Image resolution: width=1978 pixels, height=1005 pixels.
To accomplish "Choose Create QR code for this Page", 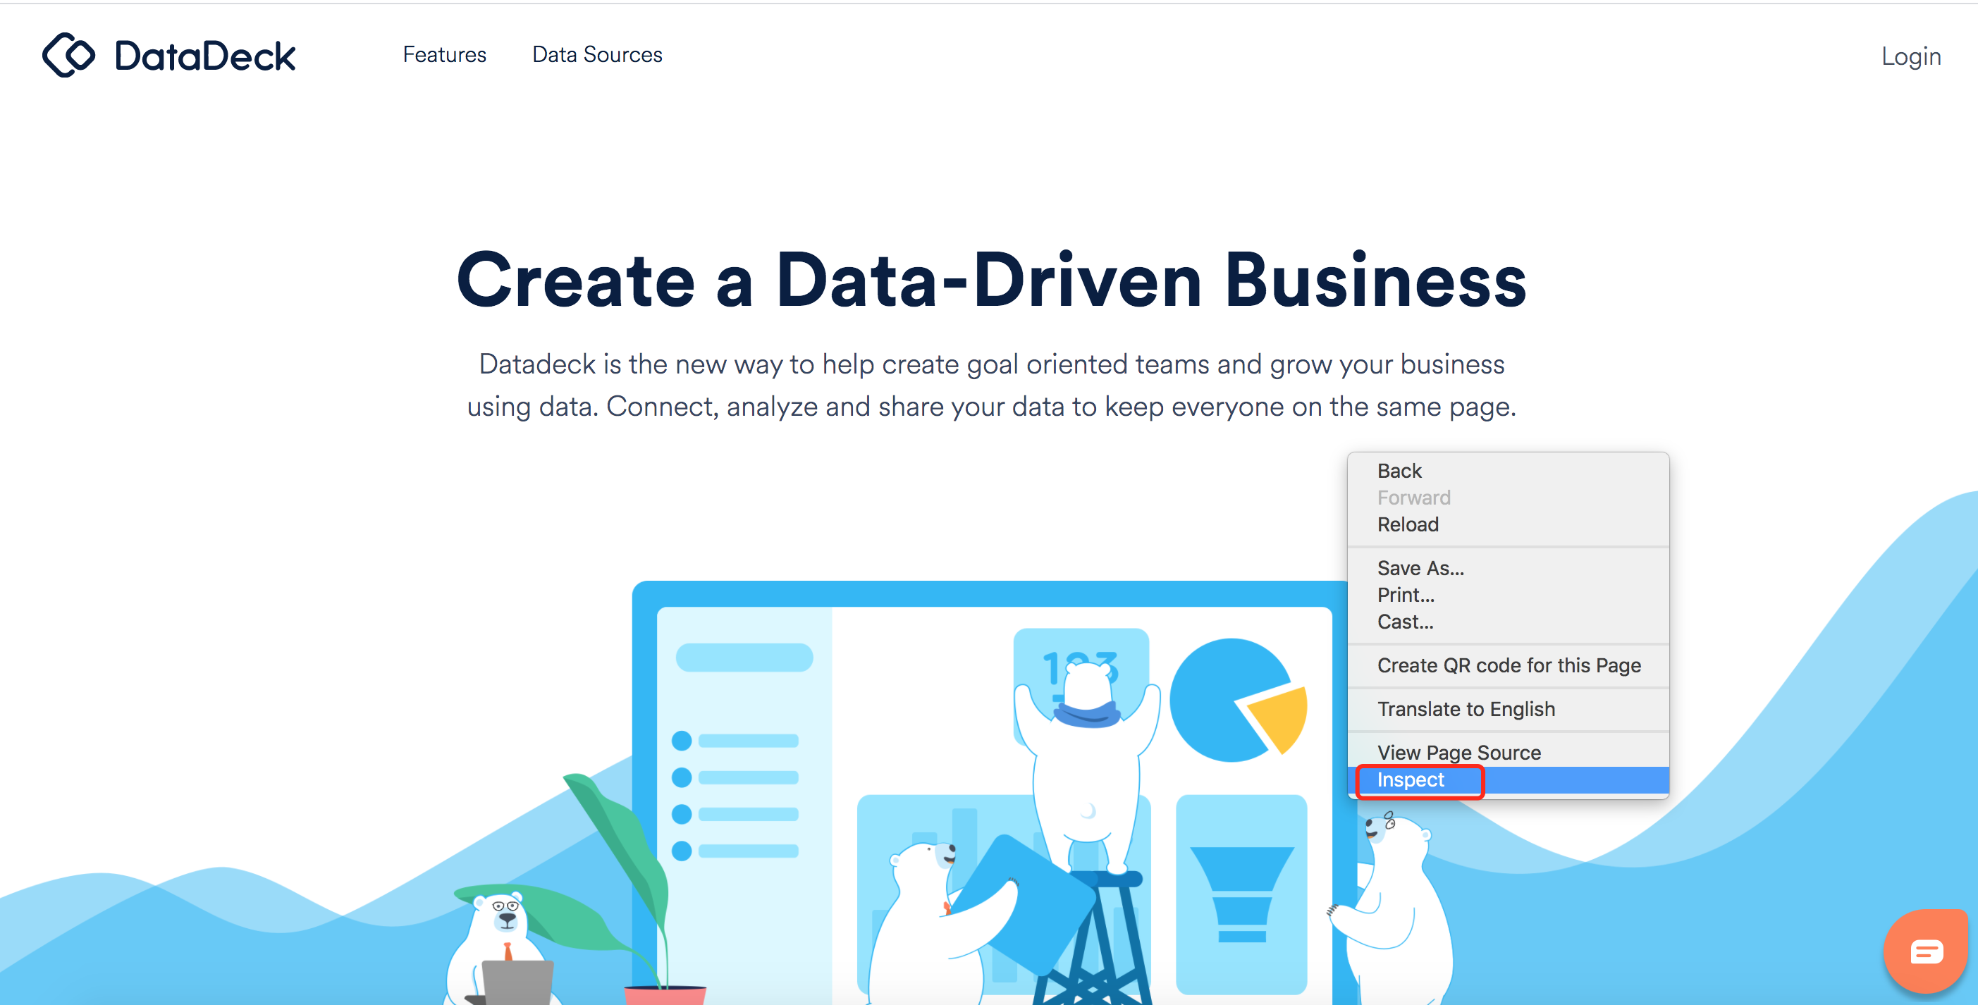I will pyautogui.click(x=1508, y=665).
